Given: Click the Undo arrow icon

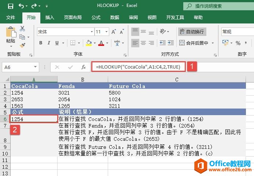Looking at the screenshot, I should [21, 6].
